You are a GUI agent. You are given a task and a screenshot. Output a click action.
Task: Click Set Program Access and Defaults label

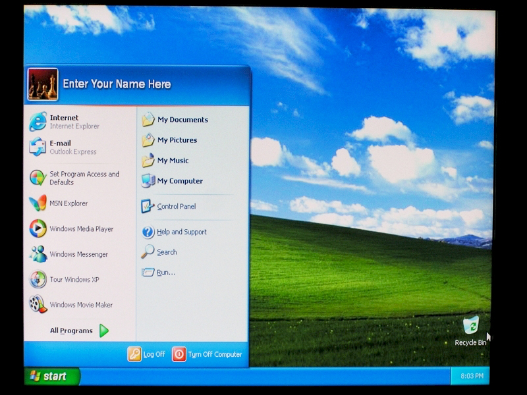click(84, 178)
